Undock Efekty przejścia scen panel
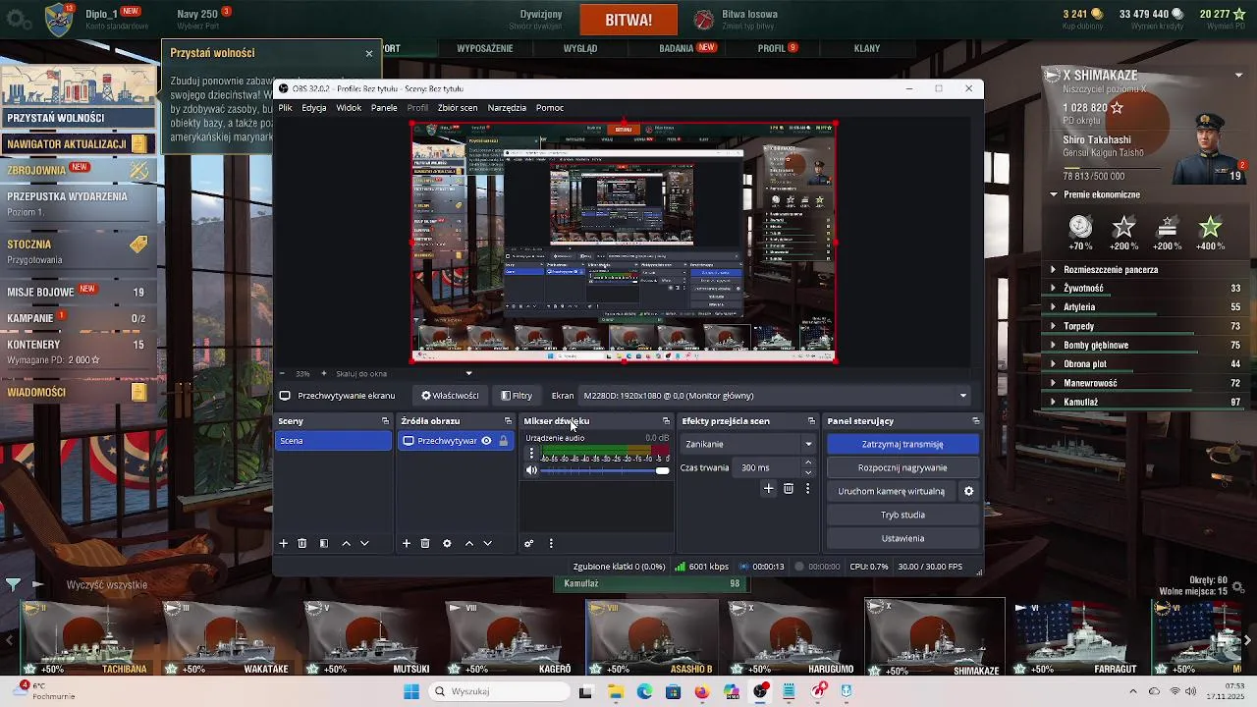Image resolution: width=1257 pixels, height=707 pixels. tap(811, 421)
